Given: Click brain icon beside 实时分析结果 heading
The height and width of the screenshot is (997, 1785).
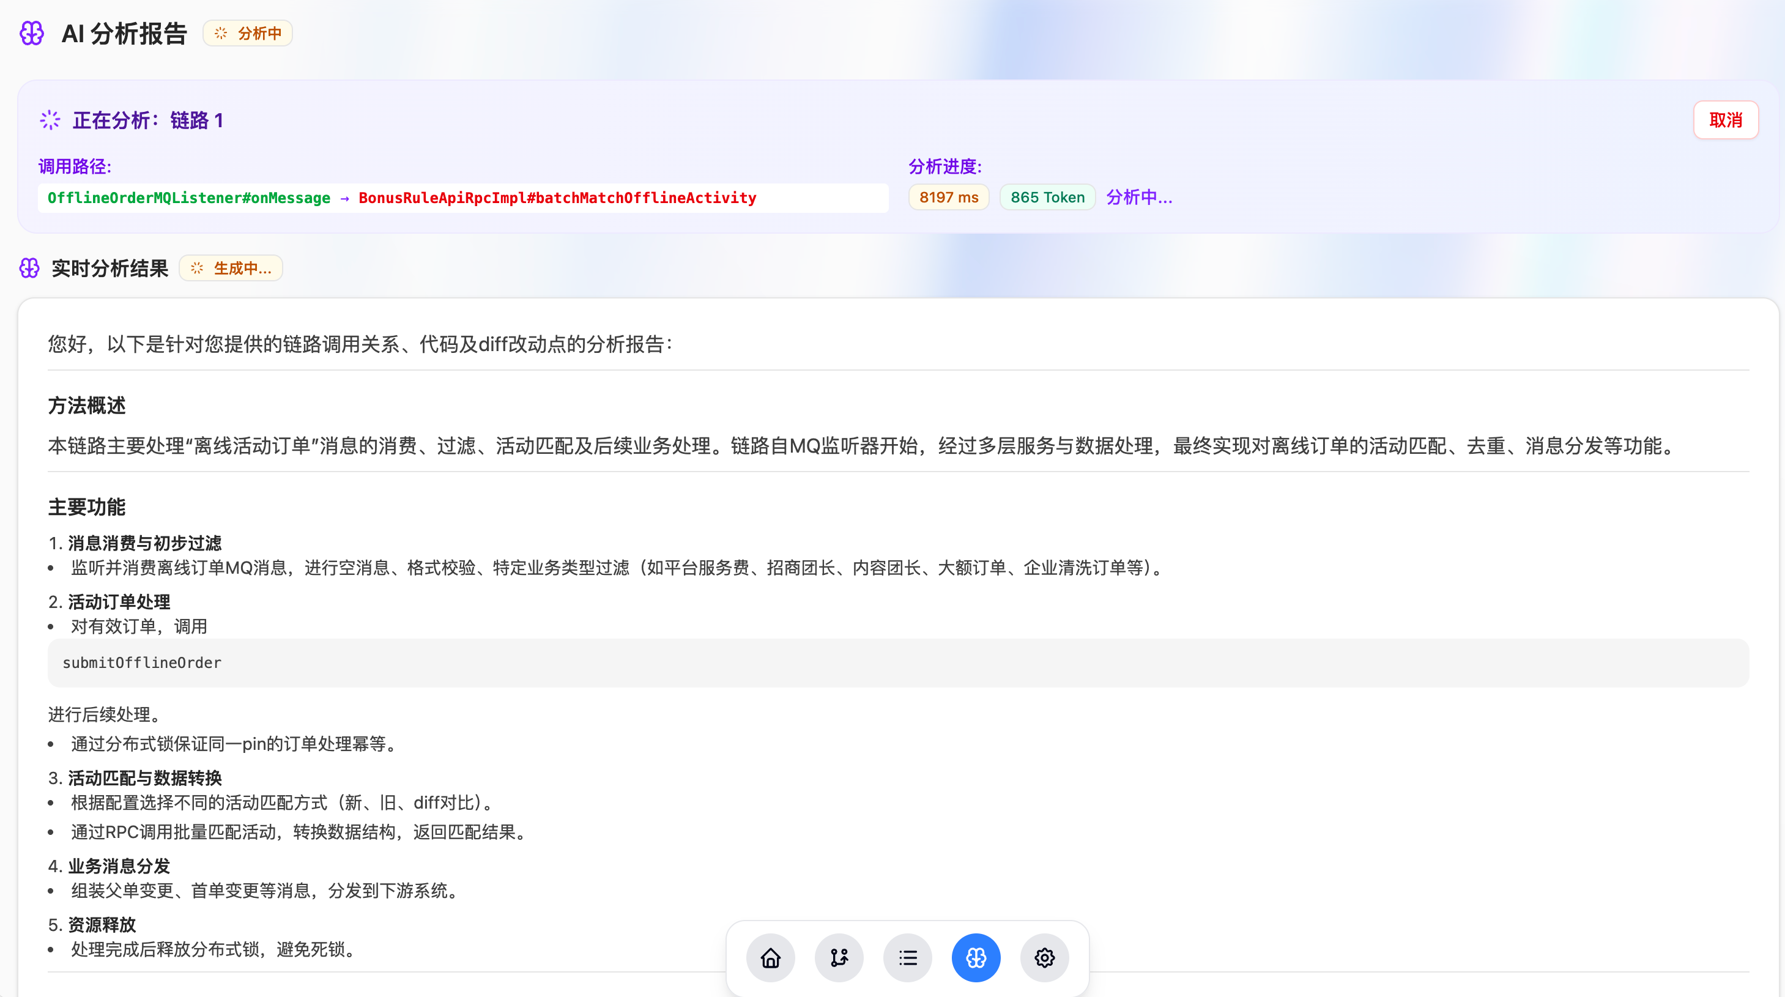Looking at the screenshot, I should [29, 268].
